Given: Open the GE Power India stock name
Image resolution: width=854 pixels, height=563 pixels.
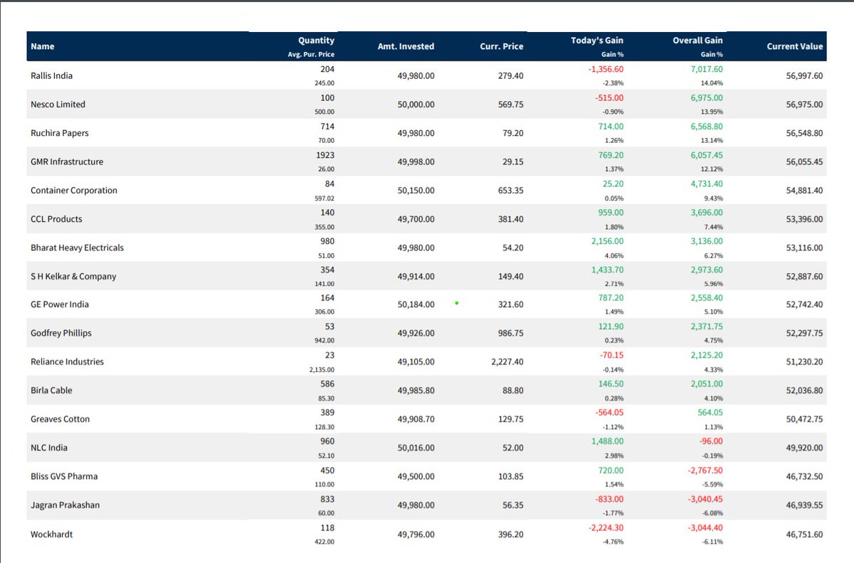Looking at the screenshot, I should pyautogui.click(x=60, y=304).
